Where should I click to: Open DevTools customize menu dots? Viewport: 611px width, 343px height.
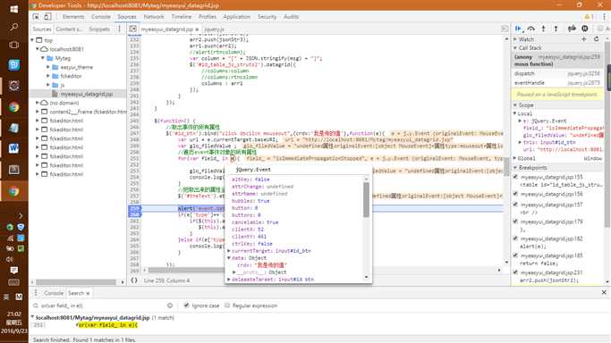[x=605, y=17]
